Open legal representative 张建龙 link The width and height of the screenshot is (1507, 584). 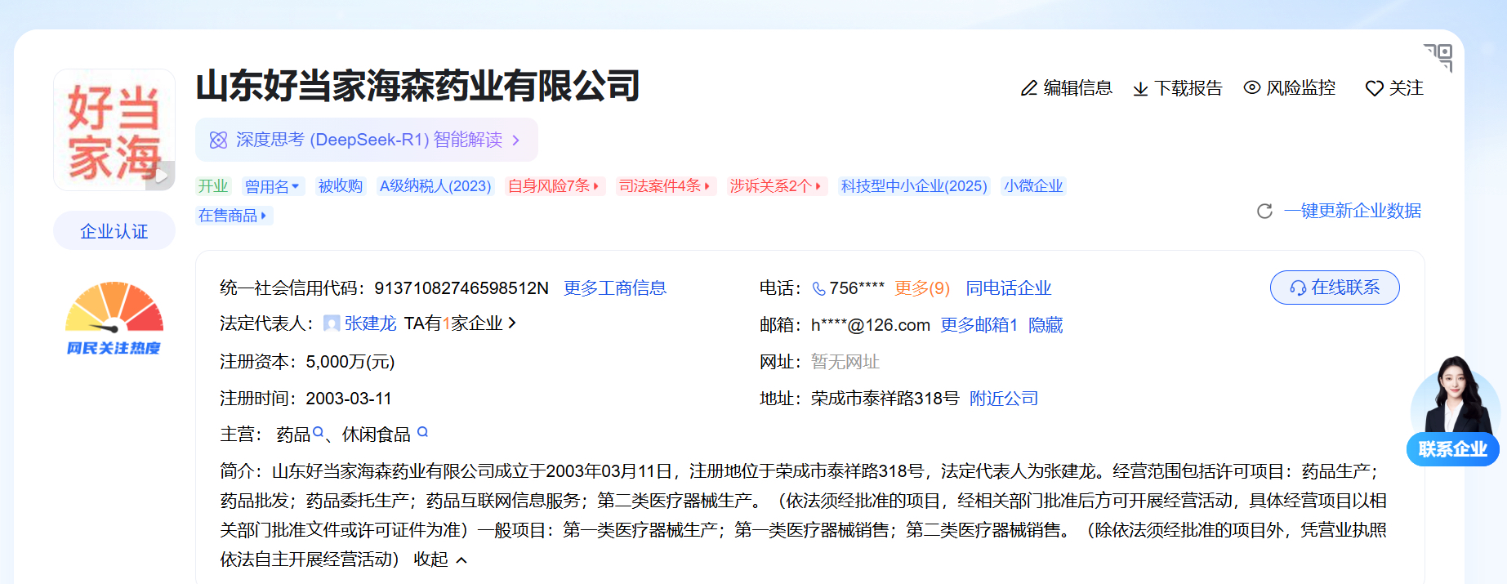(370, 323)
